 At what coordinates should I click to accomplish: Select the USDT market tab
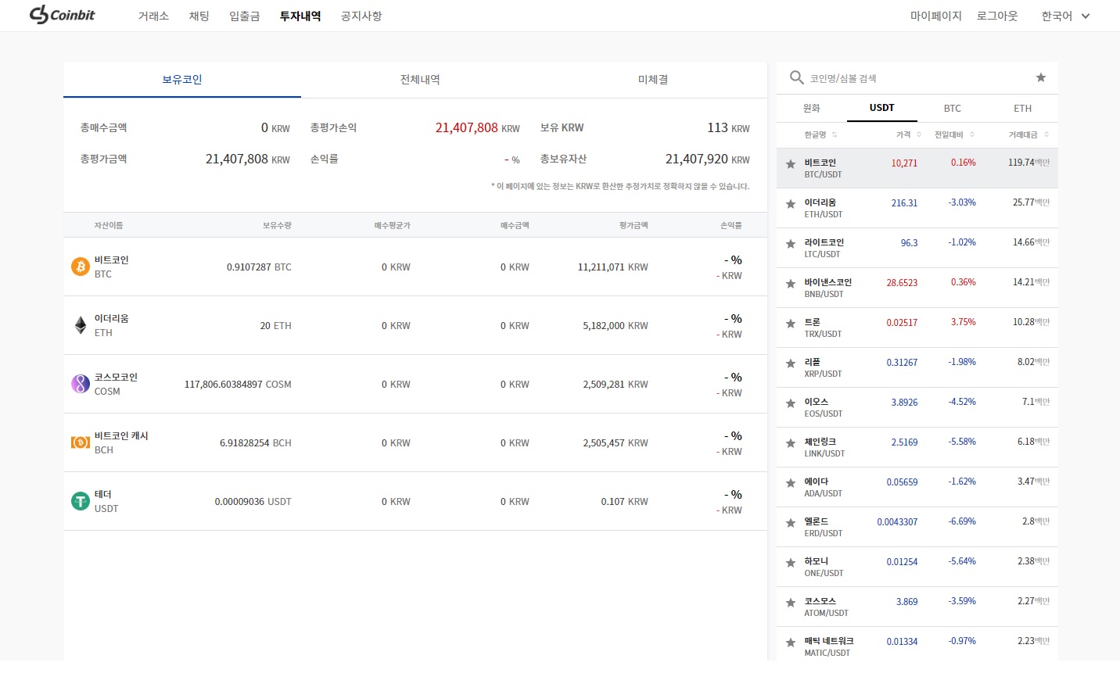(x=882, y=108)
